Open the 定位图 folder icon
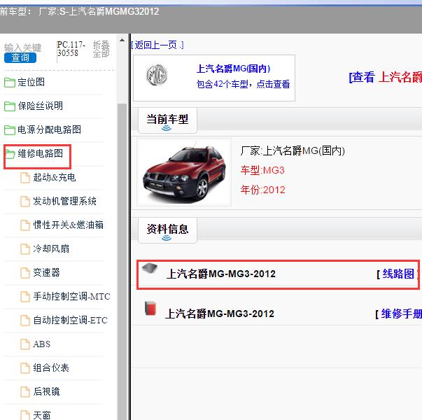This screenshot has width=422, height=420. (x=10, y=83)
